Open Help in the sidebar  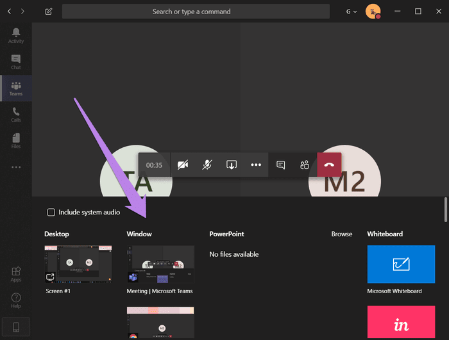16,300
